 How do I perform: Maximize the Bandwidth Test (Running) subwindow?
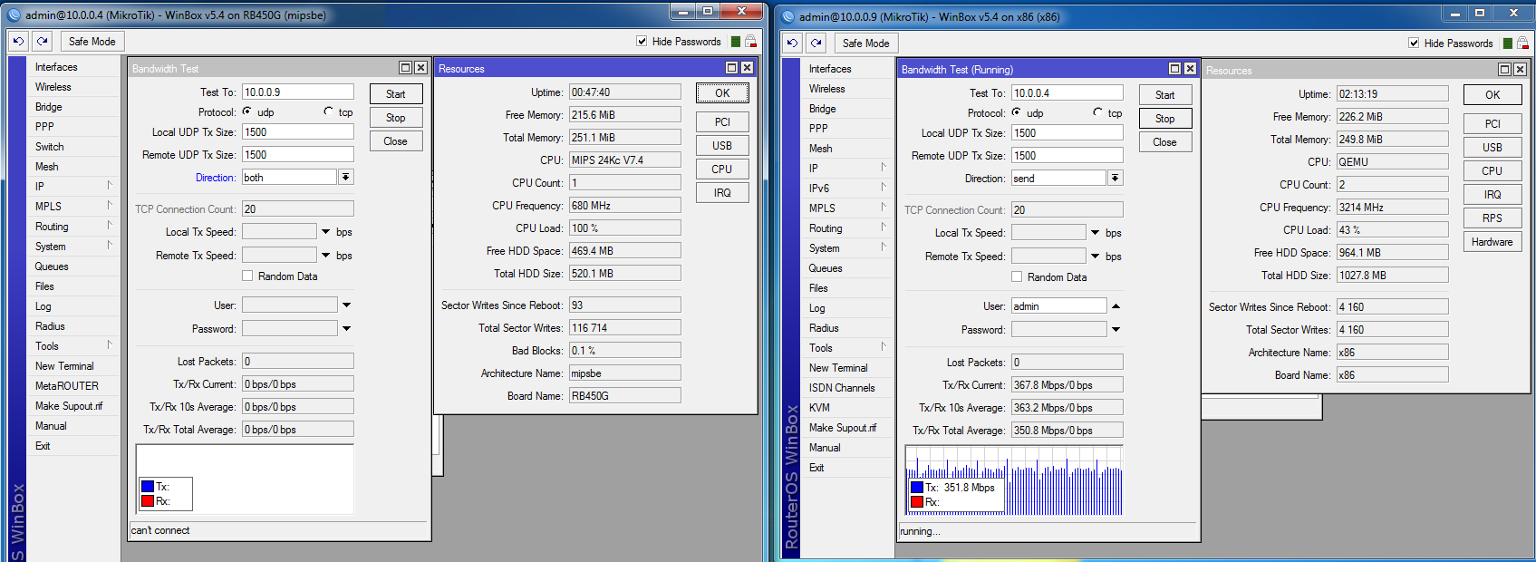tap(1175, 69)
